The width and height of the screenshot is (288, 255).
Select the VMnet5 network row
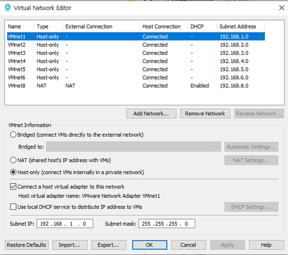click(136, 70)
